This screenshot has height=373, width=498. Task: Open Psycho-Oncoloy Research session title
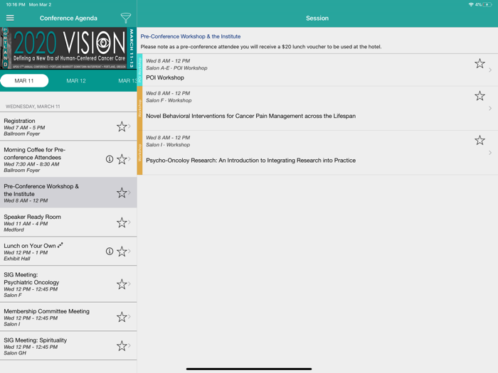coord(250,161)
